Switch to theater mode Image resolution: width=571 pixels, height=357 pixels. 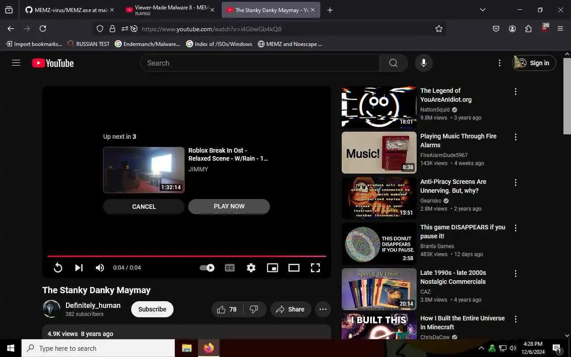[294, 268]
